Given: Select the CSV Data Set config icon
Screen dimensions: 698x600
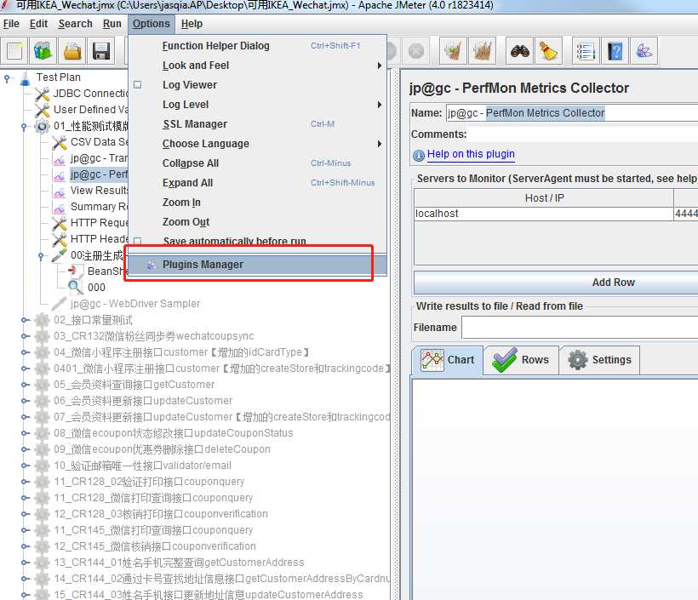Looking at the screenshot, I should click(x=60, y=142).
